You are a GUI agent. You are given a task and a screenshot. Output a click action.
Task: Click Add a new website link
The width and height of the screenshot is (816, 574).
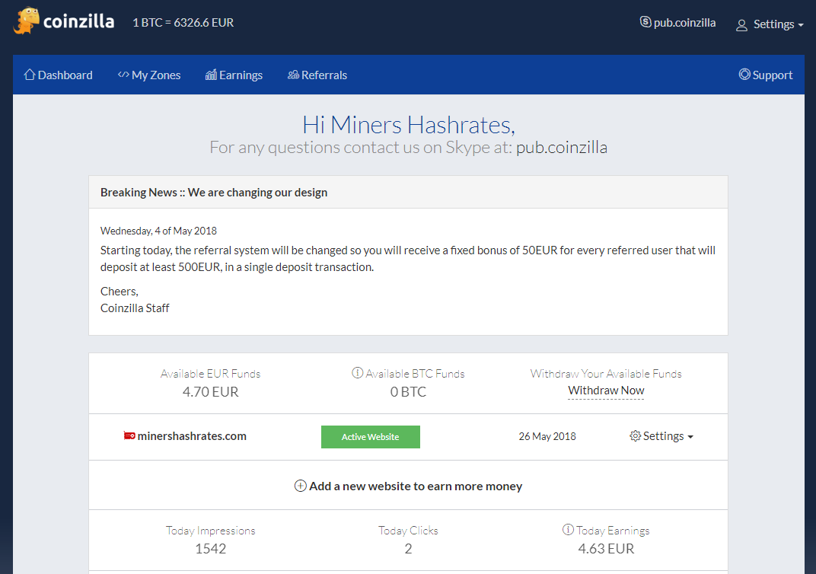[x=409, y=486]
